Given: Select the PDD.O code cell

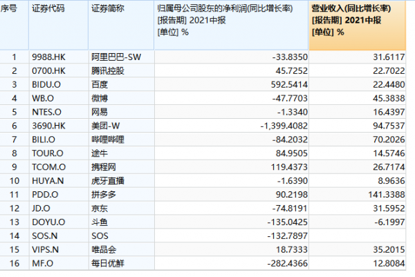Looking at the screenshot, I should pos(59,195).
